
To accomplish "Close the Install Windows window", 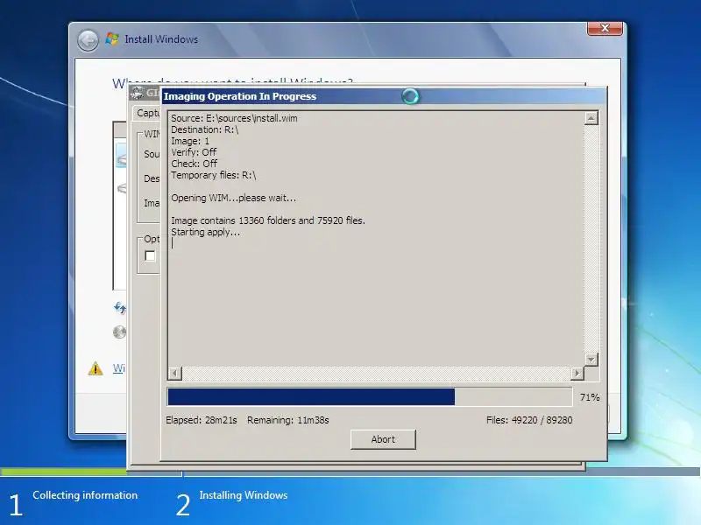I will pos(605,28).
